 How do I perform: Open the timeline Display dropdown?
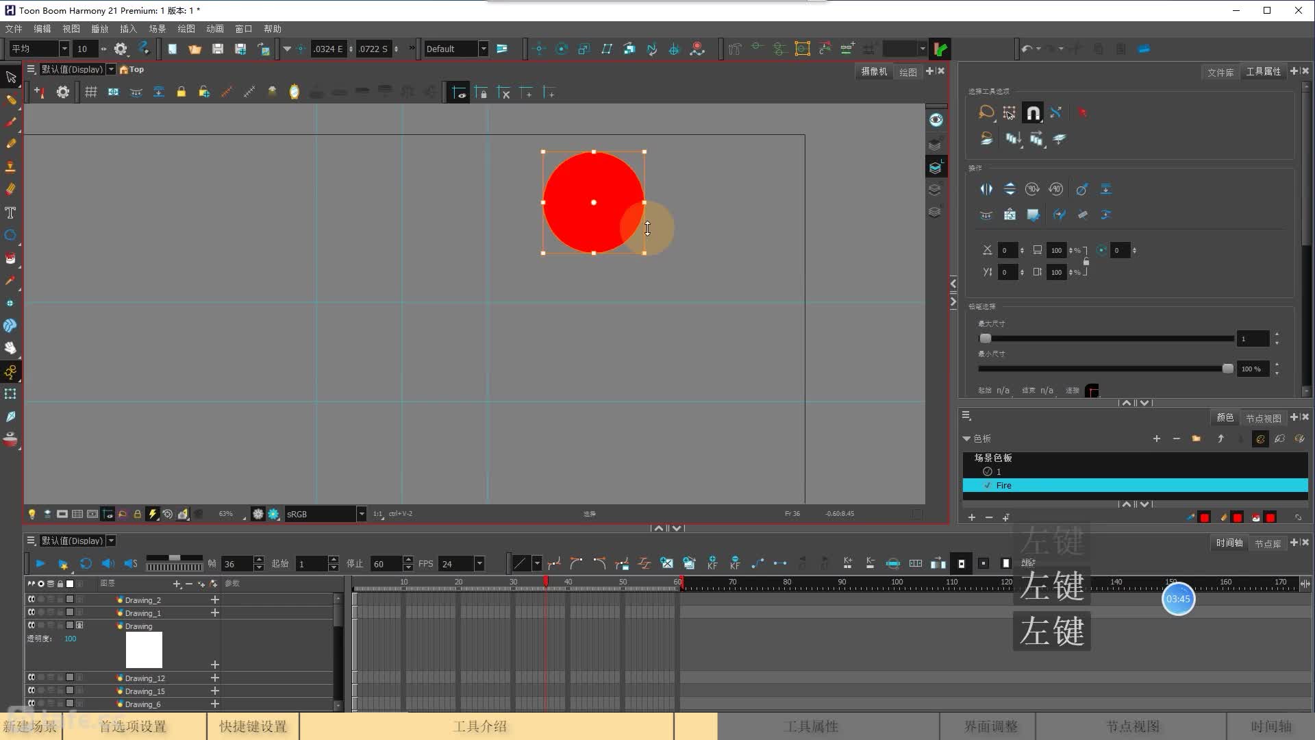coord(111,541)
